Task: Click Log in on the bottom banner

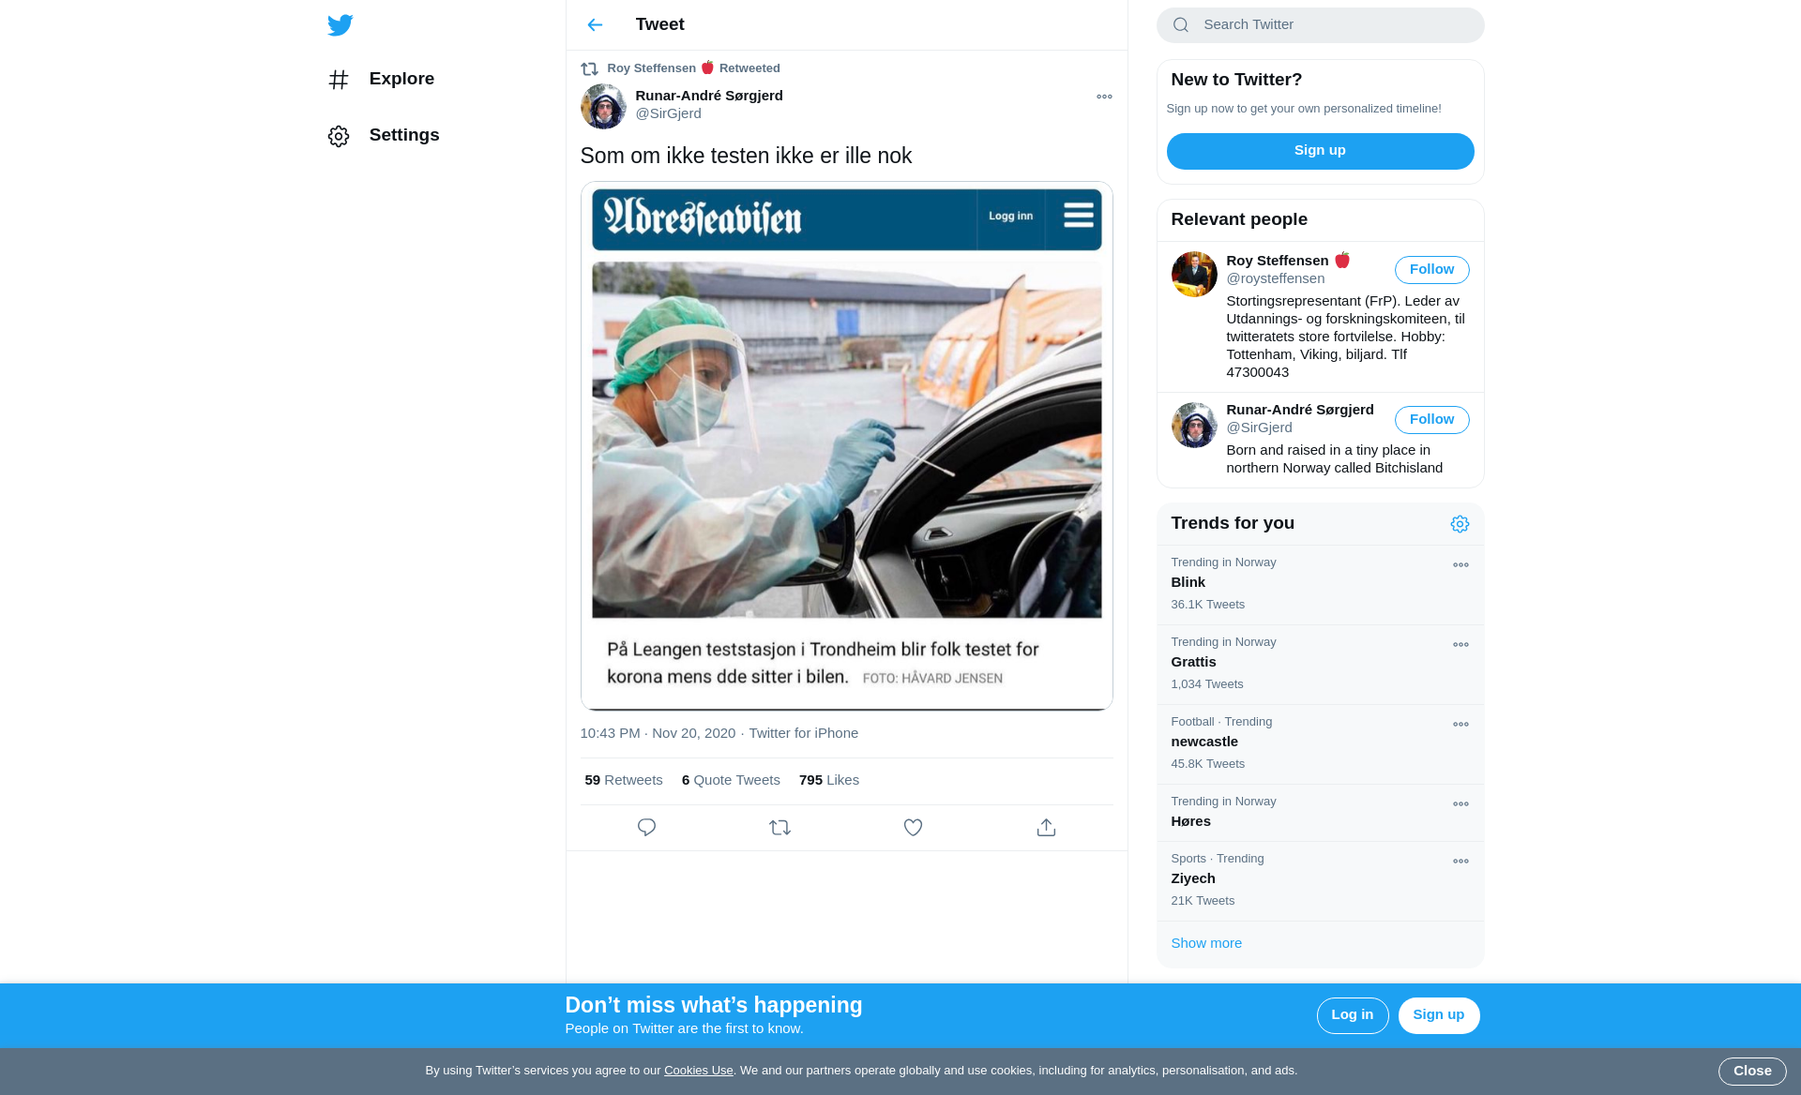Action: [1352, 1015]
